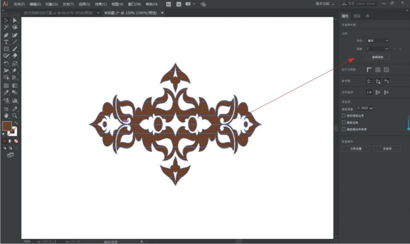Screen dimensions: 410x244
Task: Enable the 使用预览边界 checkbox
Action: [344, 115]
